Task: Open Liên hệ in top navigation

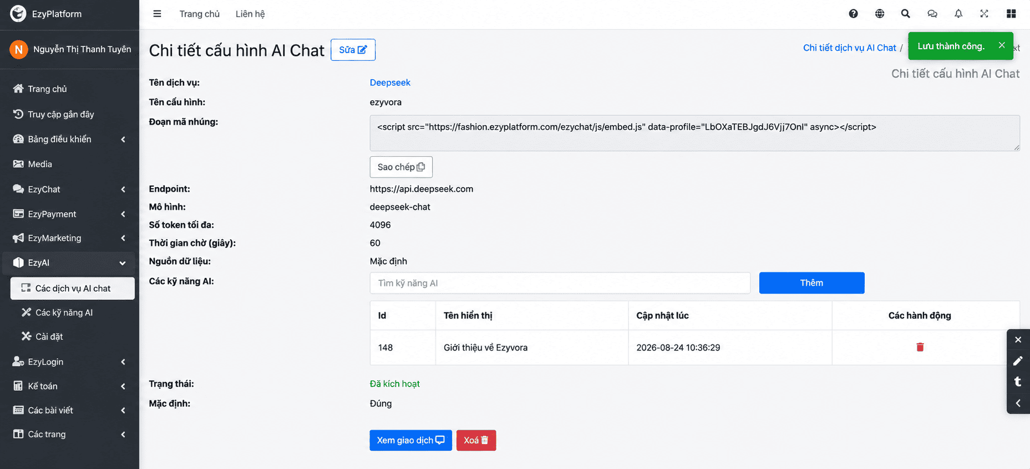Action: point(250,14)
